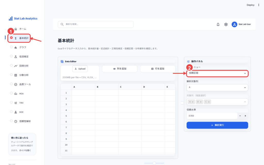
Task: Remove tag B from 対象列 multiselect
Action: pyautogui.click(x=201, y=102)
